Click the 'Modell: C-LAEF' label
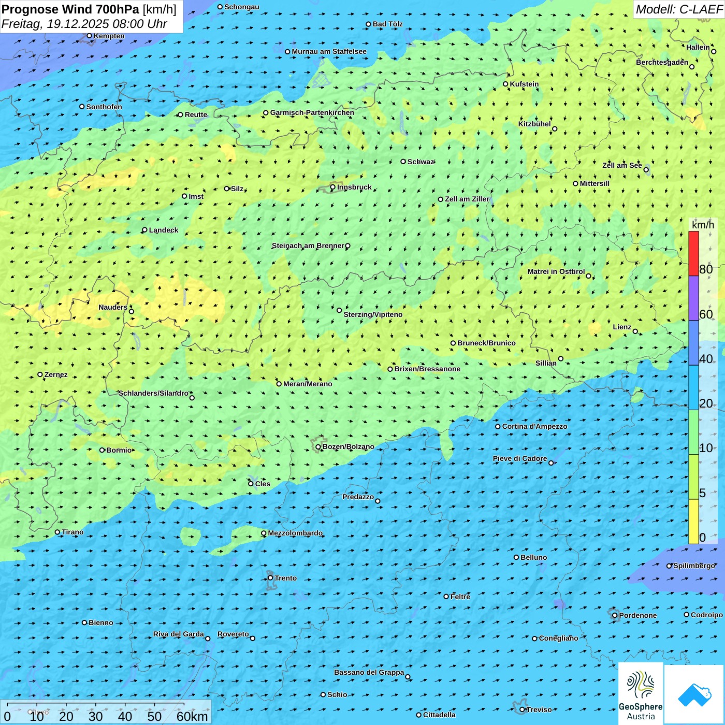 (x=678, y=9)
